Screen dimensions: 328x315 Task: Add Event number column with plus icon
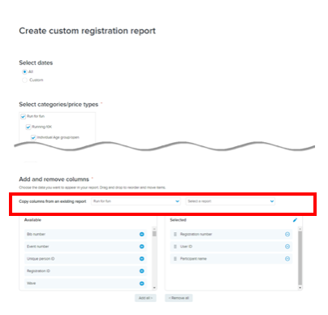tap(141, 246)
